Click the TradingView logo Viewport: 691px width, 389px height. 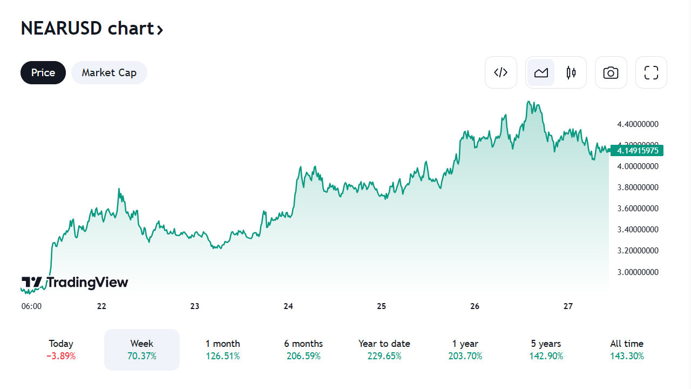75,283
